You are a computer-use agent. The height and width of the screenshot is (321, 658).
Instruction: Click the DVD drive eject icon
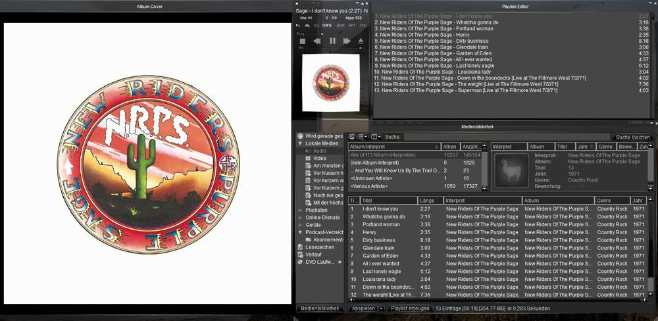tap(340, 262)
